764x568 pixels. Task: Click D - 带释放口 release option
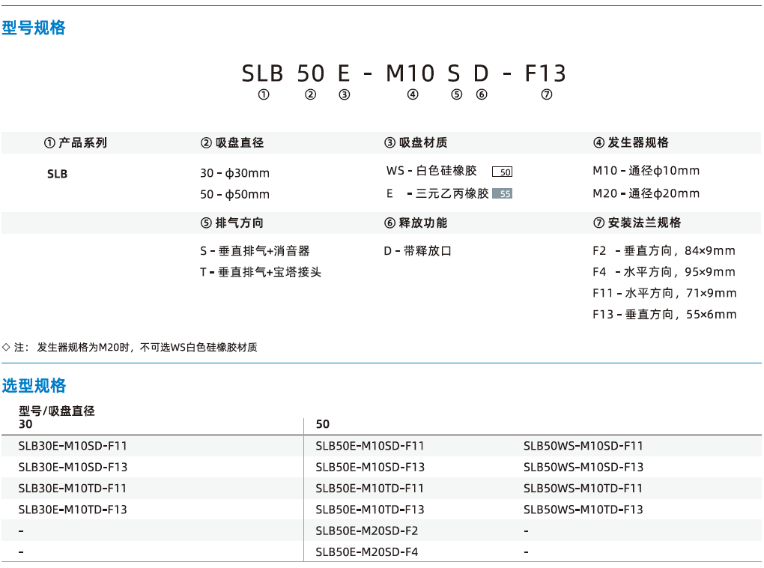coord(418,251)
